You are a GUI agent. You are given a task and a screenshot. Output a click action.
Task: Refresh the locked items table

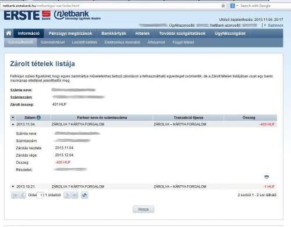[84, 195]
